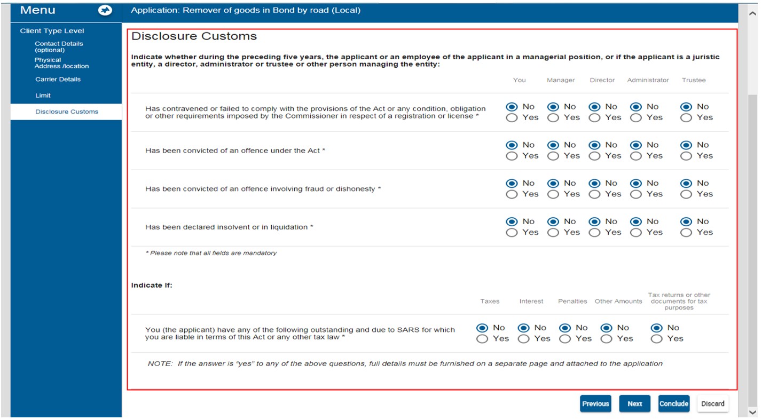Click the scrollbar down arrow

(752, 412)
